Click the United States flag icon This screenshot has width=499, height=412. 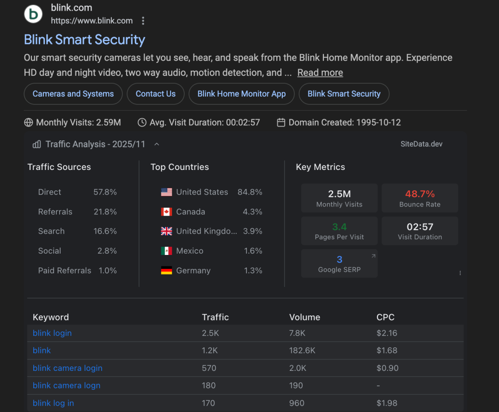(x=166, y=192)
